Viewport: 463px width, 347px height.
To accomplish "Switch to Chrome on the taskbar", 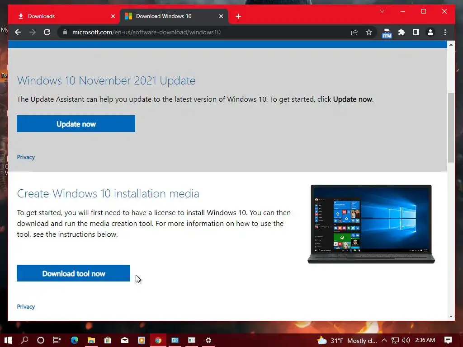I will pyautogui.click(x=158, y=340).
